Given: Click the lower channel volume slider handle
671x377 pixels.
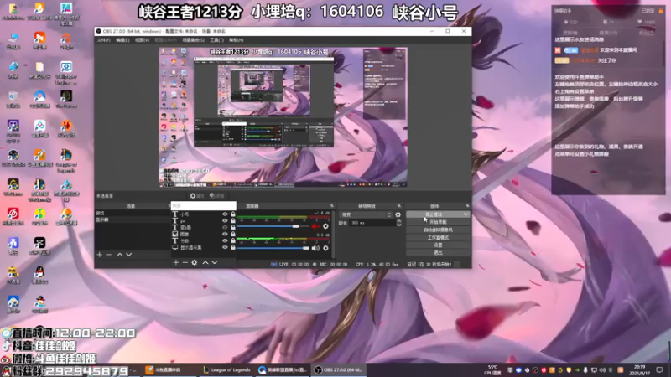Looking at the screenshot, I should tap(306, 248).
